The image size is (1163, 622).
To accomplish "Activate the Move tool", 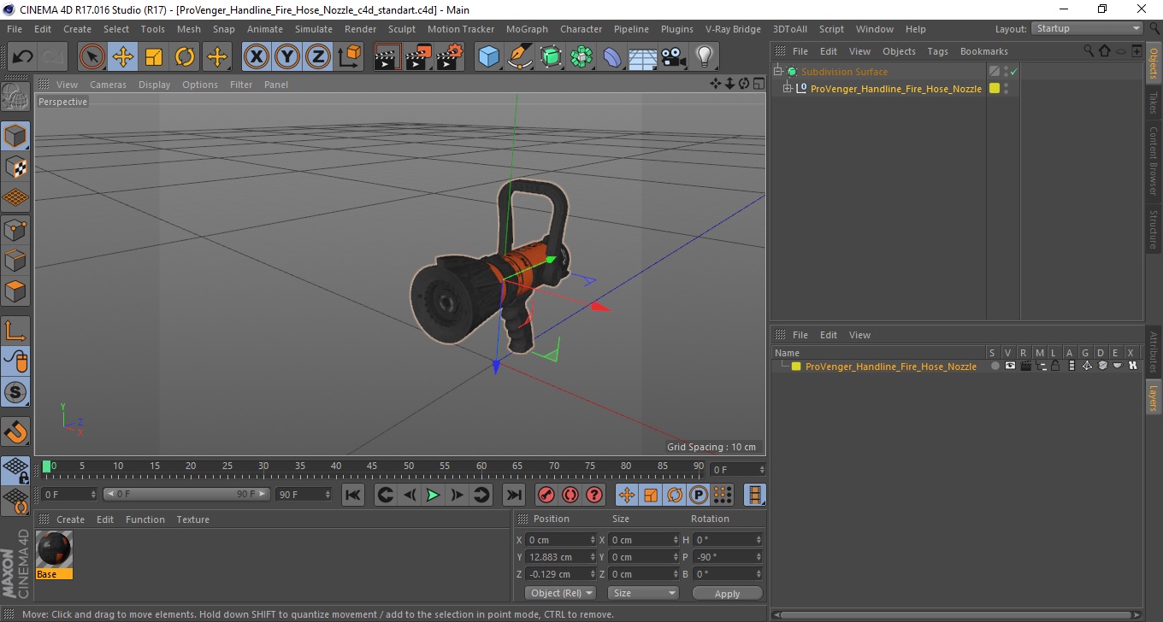I will pyautogui.click(x=123, y=57).
